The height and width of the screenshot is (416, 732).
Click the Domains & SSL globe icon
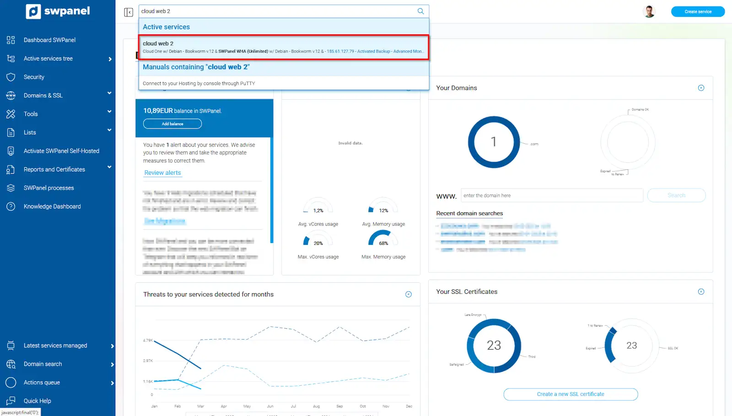click(11, 96)
